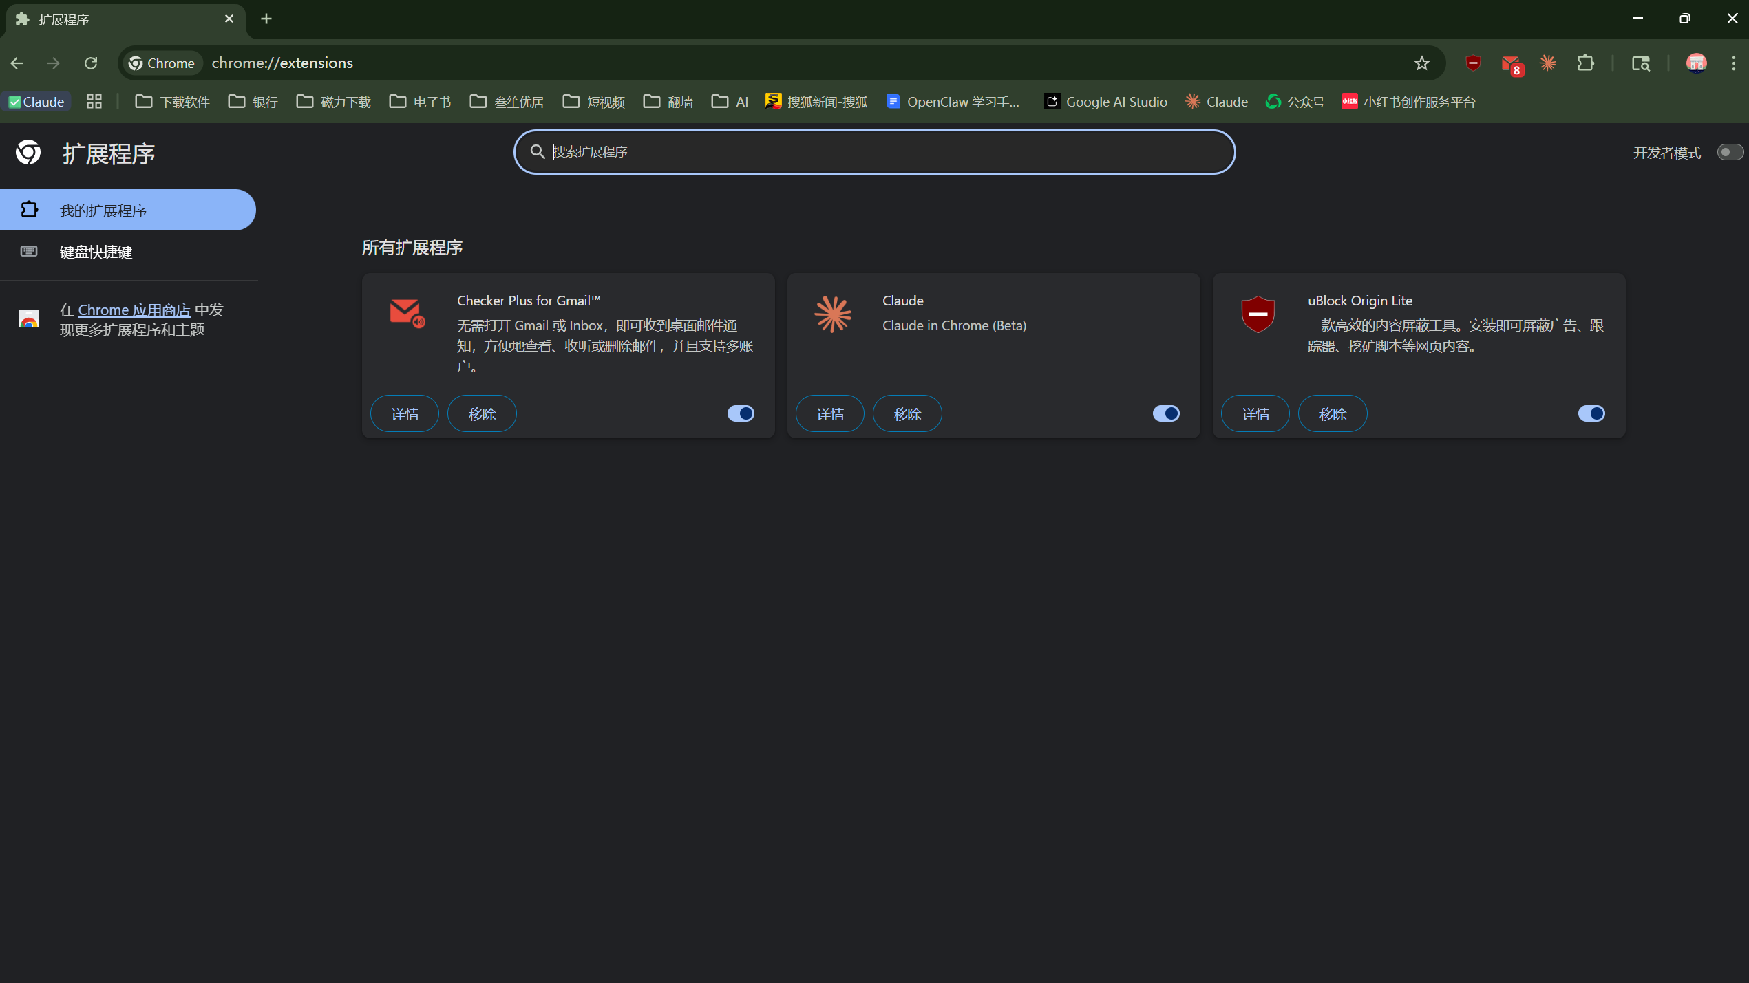Open the 磁力下载 bookmark folder

point(334,102)
